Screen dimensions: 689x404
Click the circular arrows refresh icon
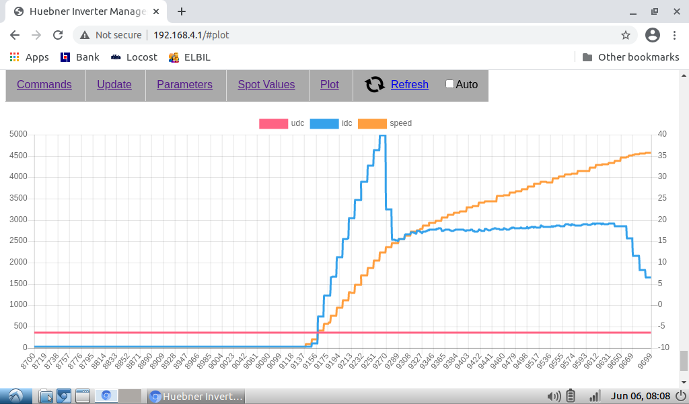(375, 84)
